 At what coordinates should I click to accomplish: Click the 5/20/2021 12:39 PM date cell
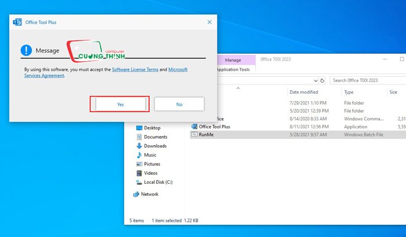coord(309,111)
